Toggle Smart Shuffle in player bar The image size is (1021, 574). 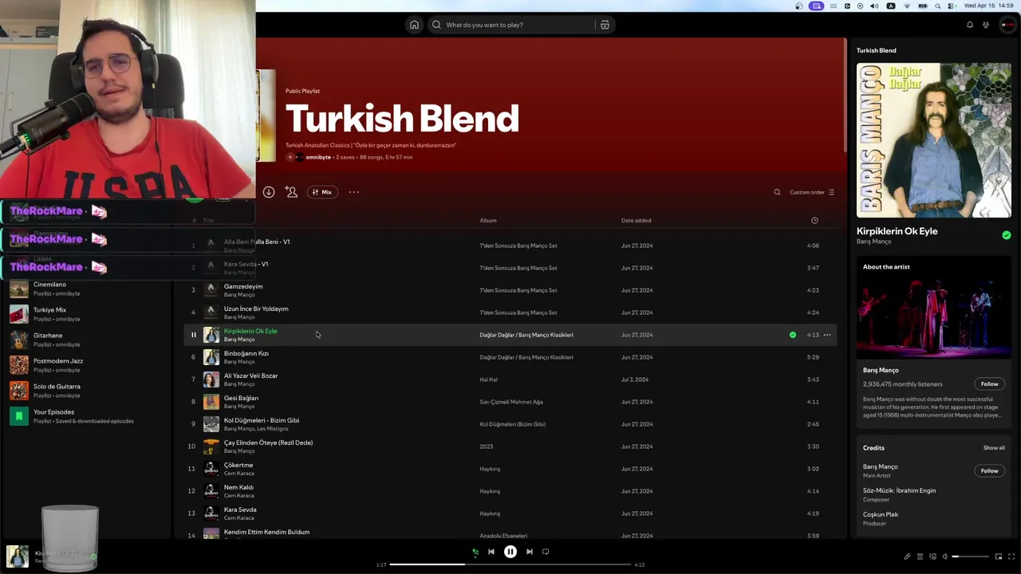tap(475, 552)
